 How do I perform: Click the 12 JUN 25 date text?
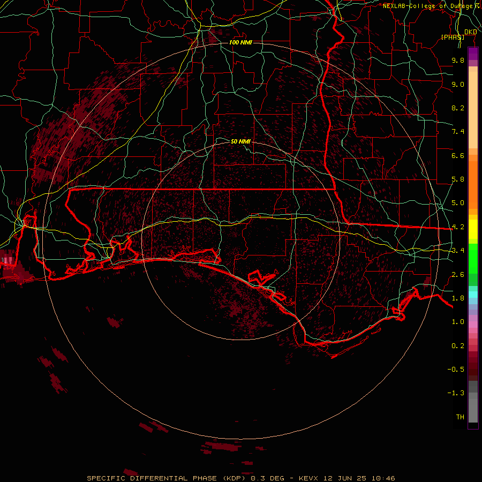[x=345, y=478]
